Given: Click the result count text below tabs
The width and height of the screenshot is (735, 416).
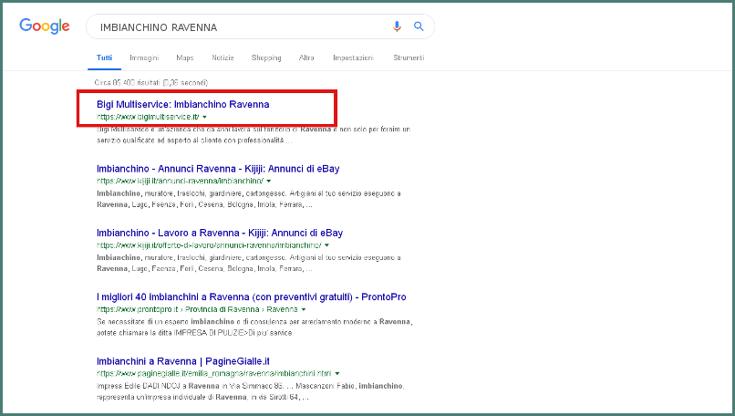Looking at the screenshot, I should click(151, 82).
